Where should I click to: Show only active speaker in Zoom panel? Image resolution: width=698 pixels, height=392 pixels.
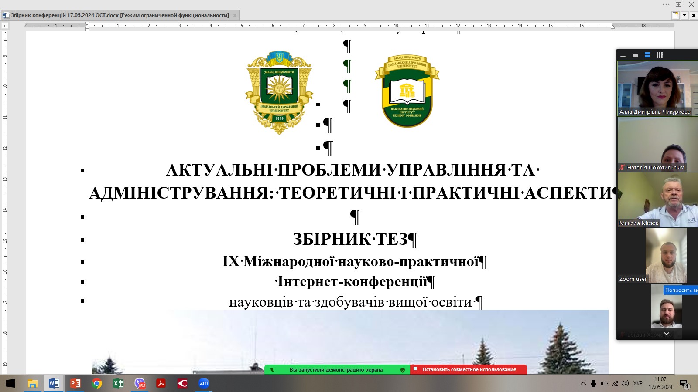635,55
